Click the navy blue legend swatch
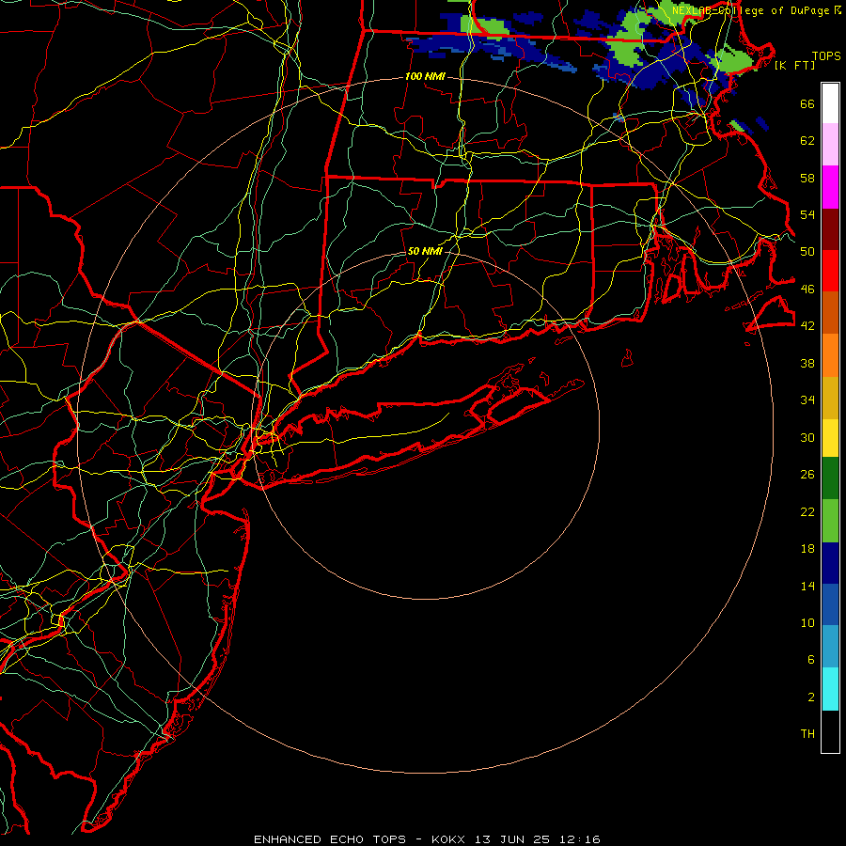846x846 pixels. (x=830, y=563)
